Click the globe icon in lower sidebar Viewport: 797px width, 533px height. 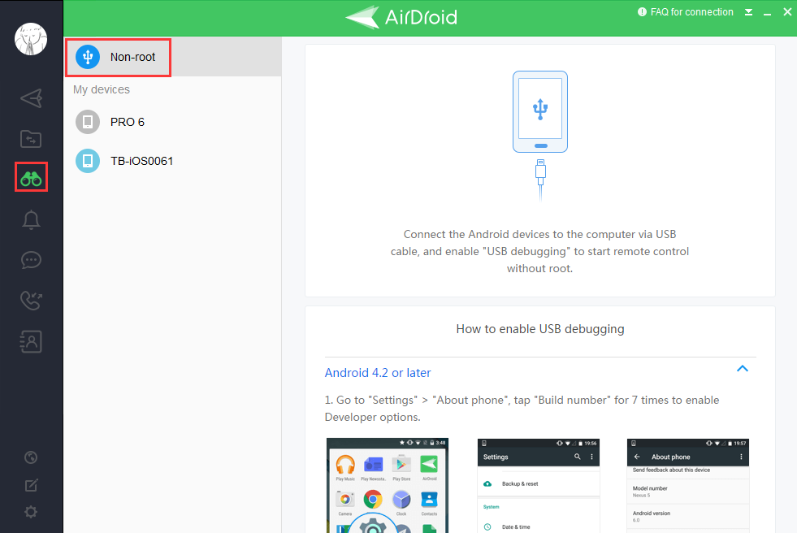(31, 457)
